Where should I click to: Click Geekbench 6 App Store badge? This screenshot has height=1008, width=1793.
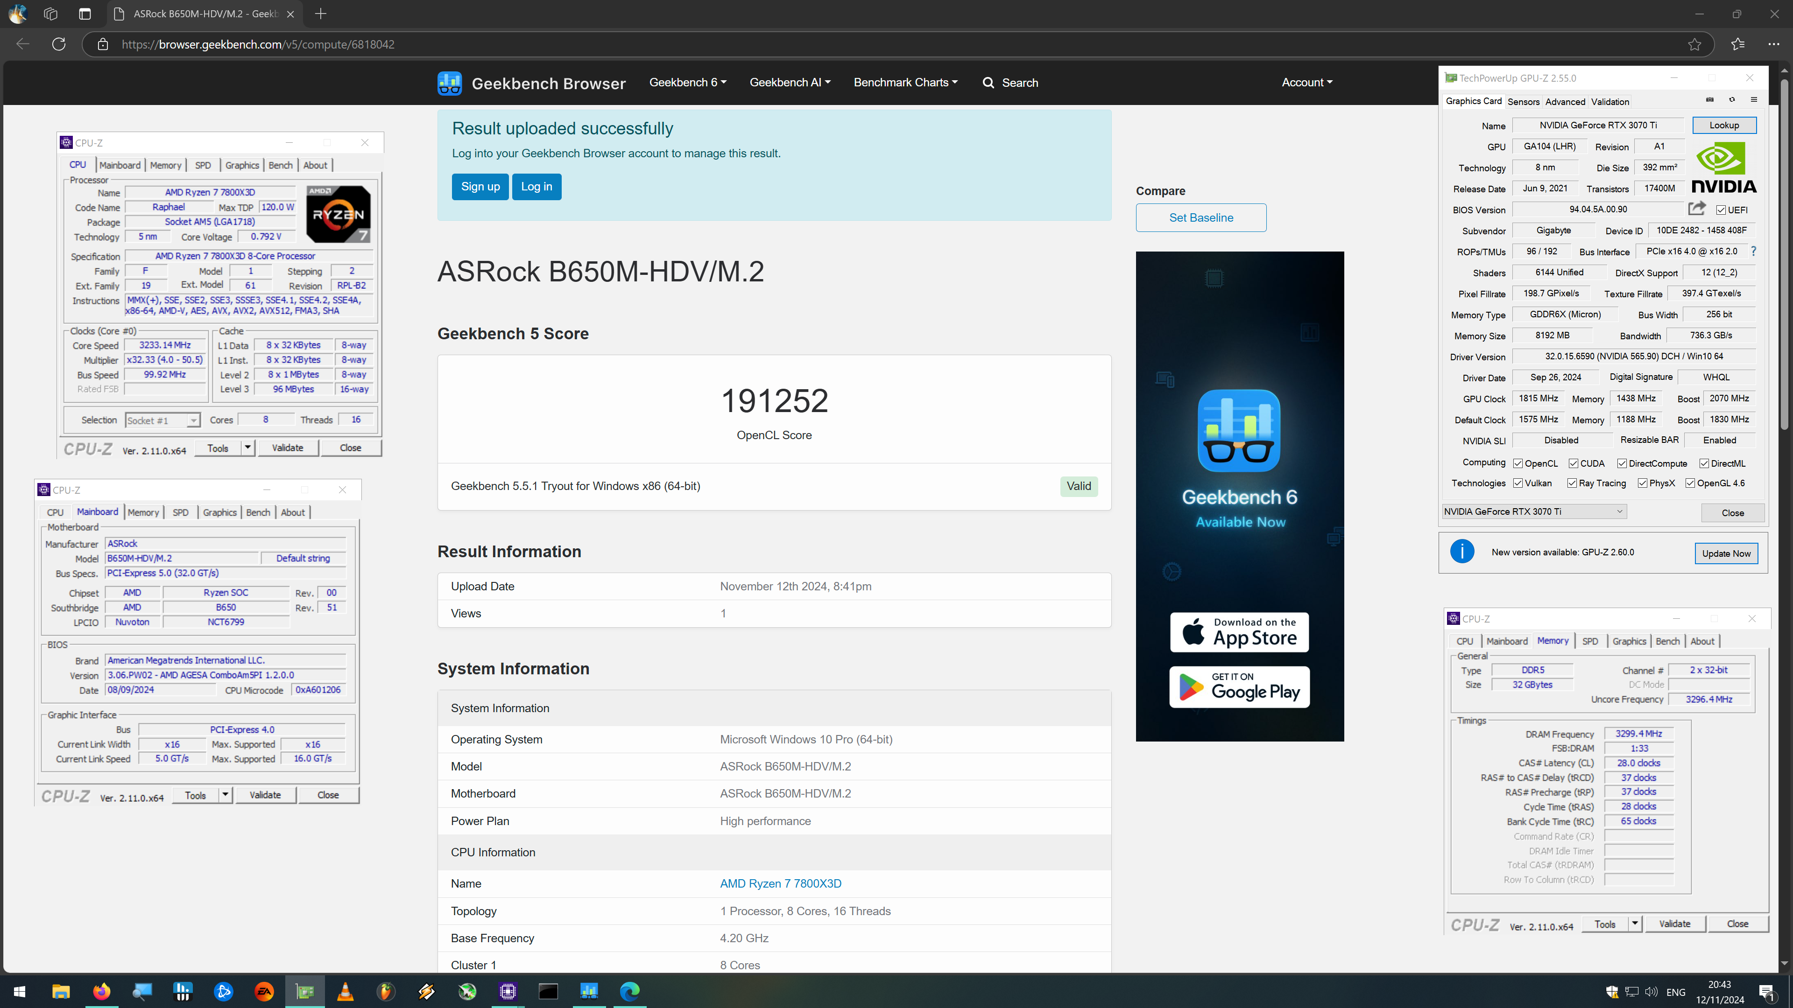point(1239,632)
